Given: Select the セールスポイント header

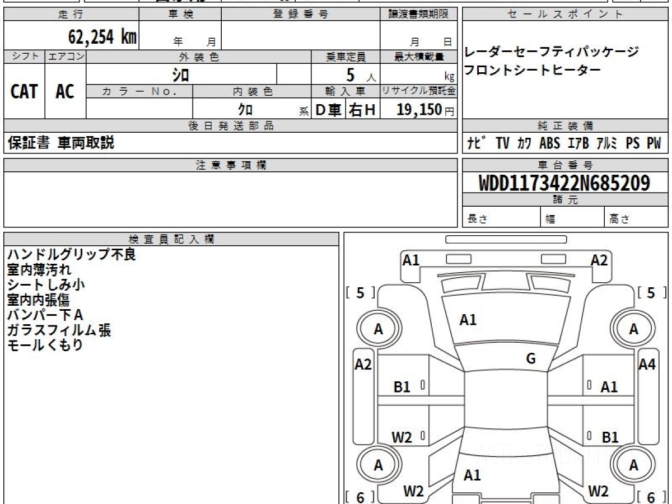Looking at the screenshot, I should click(566, 15).
